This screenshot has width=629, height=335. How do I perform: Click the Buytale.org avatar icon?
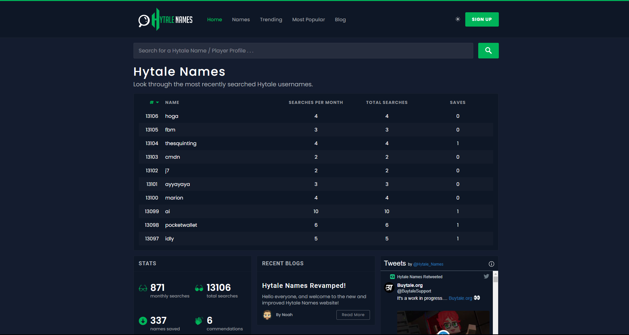(389, 288)
